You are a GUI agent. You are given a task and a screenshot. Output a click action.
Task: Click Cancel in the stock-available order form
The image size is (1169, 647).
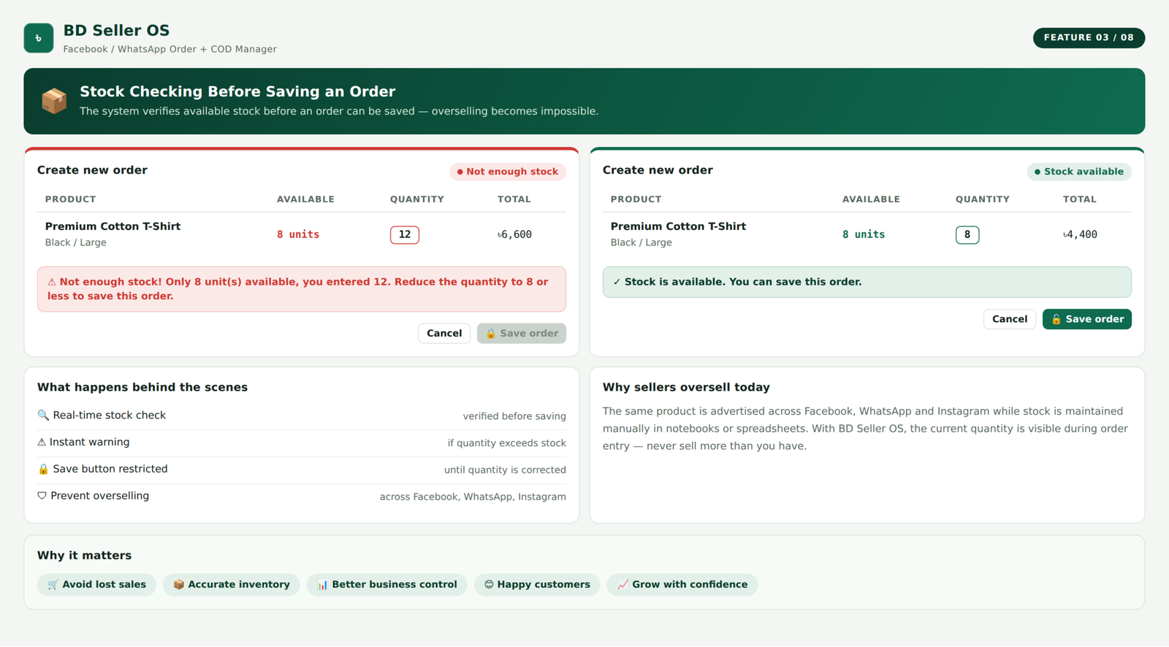(x=1010, y=319)
